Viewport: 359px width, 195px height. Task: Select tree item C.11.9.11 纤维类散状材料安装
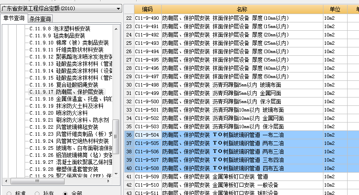(66, 50)
